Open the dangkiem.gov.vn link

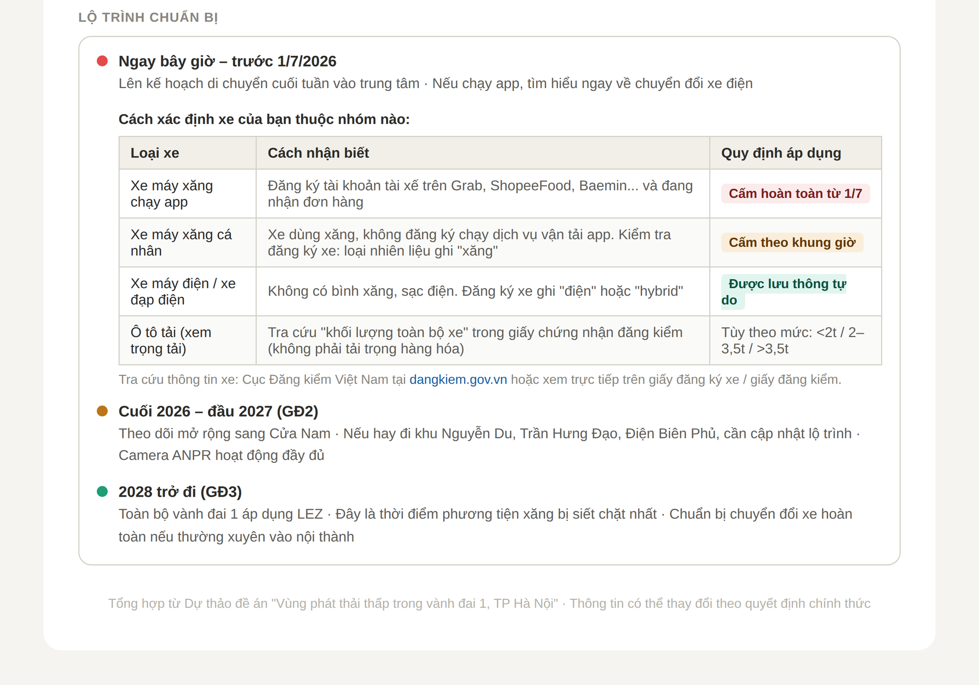(458, 380)
